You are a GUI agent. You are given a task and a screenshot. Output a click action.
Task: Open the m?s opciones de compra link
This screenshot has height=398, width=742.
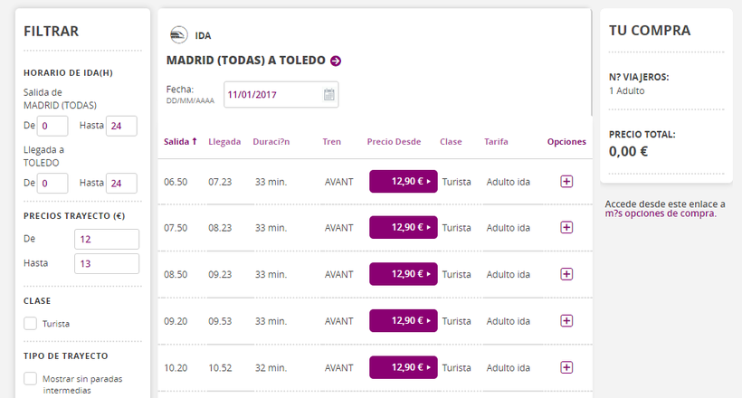click(x=661, y=213)
